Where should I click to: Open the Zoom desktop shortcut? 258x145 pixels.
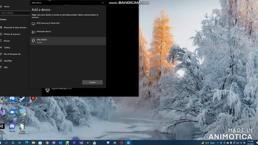[x=12, y=113]
